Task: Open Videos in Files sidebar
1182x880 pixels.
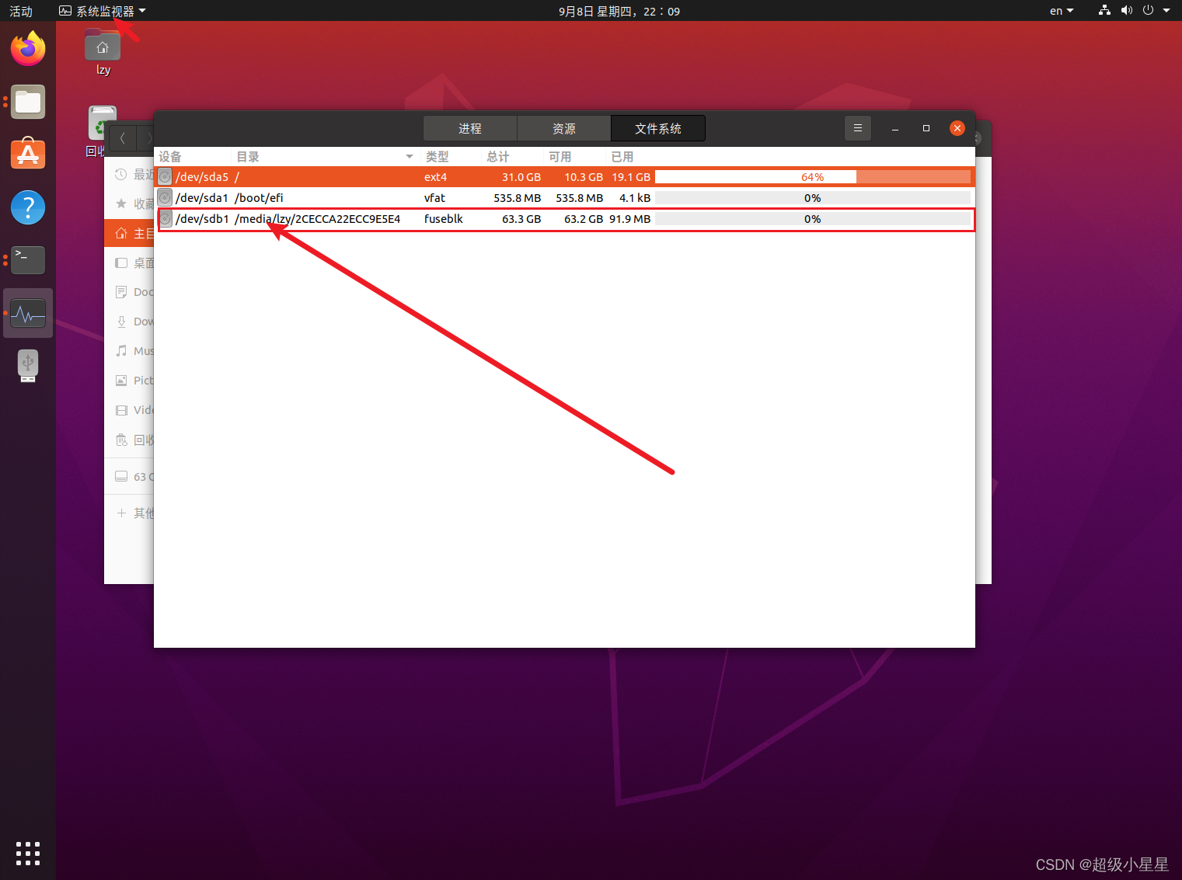Action: point(130,411)
